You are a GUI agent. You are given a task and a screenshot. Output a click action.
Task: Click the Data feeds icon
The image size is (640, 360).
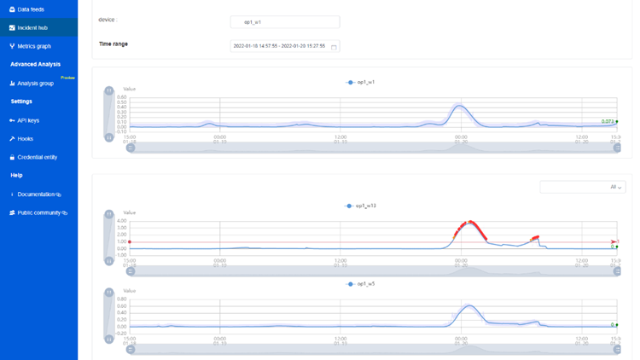(x=12, y=9)
